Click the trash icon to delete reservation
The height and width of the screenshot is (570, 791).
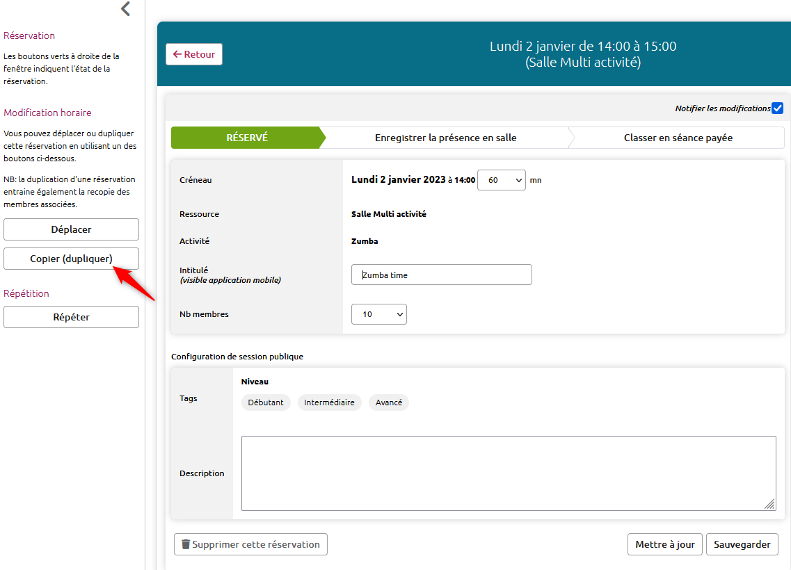tap(186, 544)
